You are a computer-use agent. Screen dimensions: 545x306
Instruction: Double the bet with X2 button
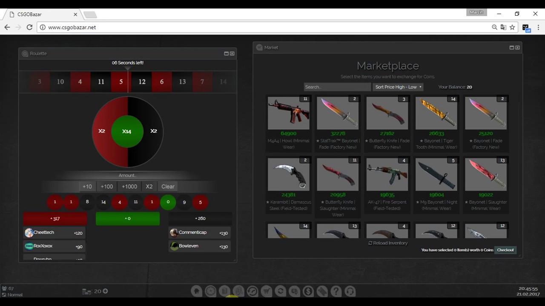coord(149,187)
